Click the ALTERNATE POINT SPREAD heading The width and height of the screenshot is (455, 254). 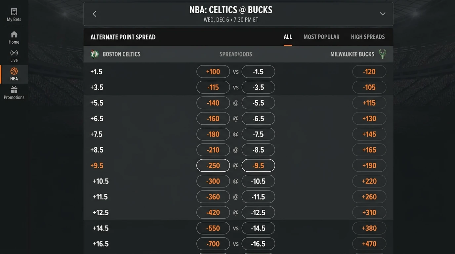[x=123, y=37]
